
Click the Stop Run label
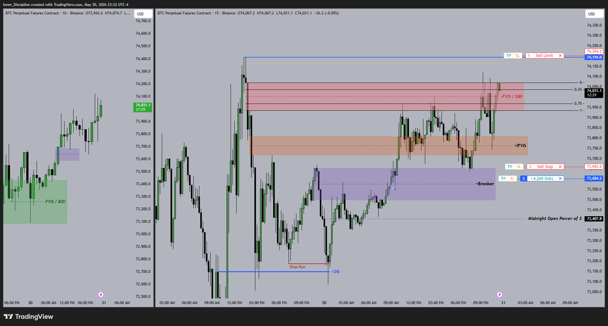(297, 266)
